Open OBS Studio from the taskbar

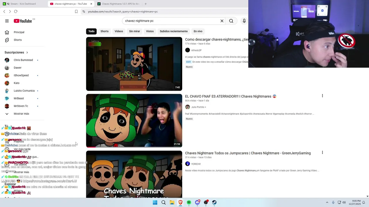click(206, 202)
